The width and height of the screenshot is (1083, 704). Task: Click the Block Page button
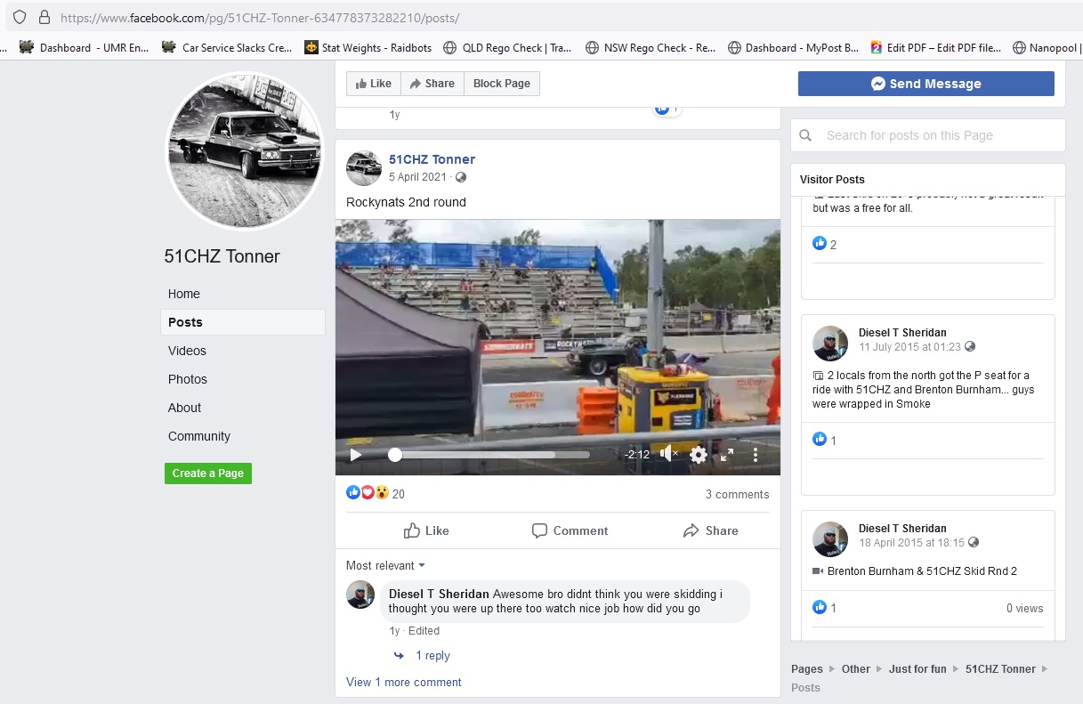tap(501, 84)
